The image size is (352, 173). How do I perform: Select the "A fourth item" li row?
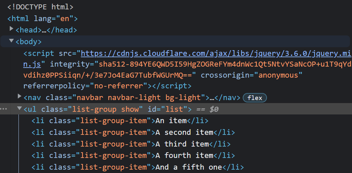[x=133, y=155]
